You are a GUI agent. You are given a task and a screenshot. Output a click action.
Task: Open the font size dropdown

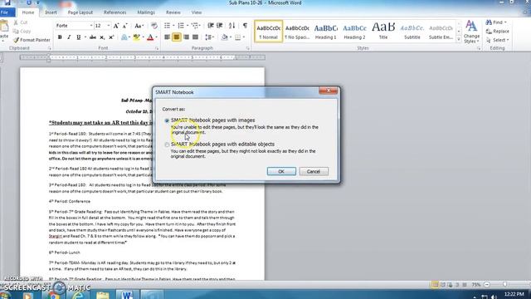tap(109, 26)
